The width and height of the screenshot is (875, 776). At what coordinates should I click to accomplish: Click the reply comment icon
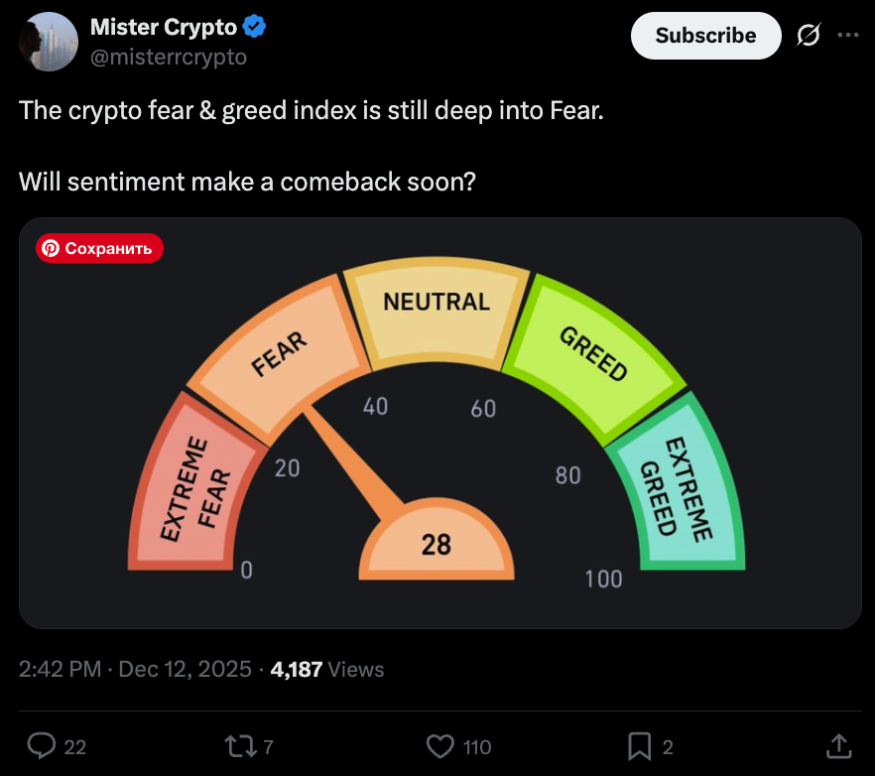[x=42, y=745]
